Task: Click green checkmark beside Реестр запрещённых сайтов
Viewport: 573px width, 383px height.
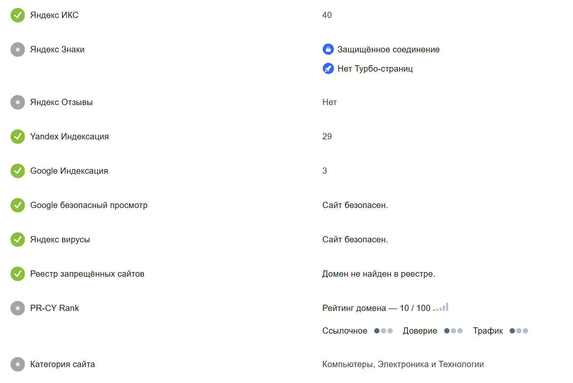Action: [x=18, y=274]
